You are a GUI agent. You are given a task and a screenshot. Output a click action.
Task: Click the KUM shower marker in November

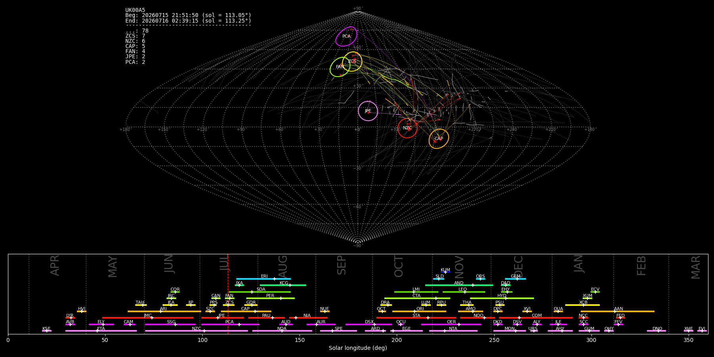[445, 272]
